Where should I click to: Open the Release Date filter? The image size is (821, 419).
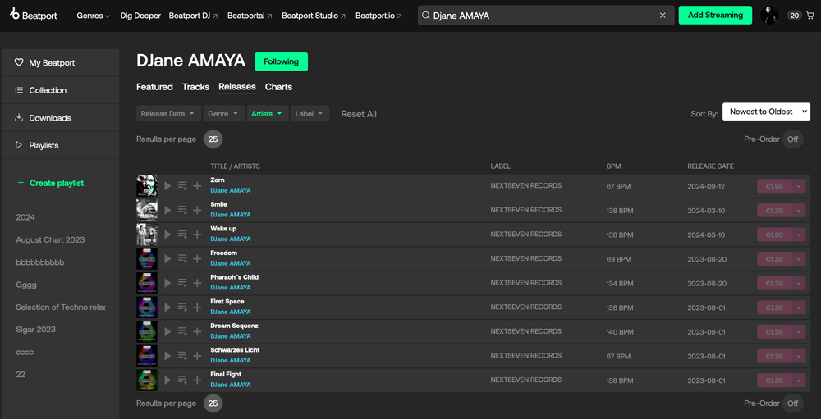tap(168, 113)
